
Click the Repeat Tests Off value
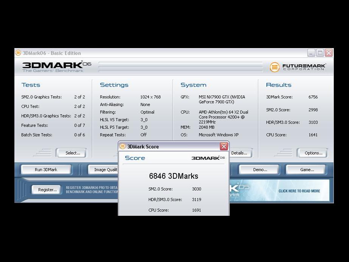tap(143, 135)
